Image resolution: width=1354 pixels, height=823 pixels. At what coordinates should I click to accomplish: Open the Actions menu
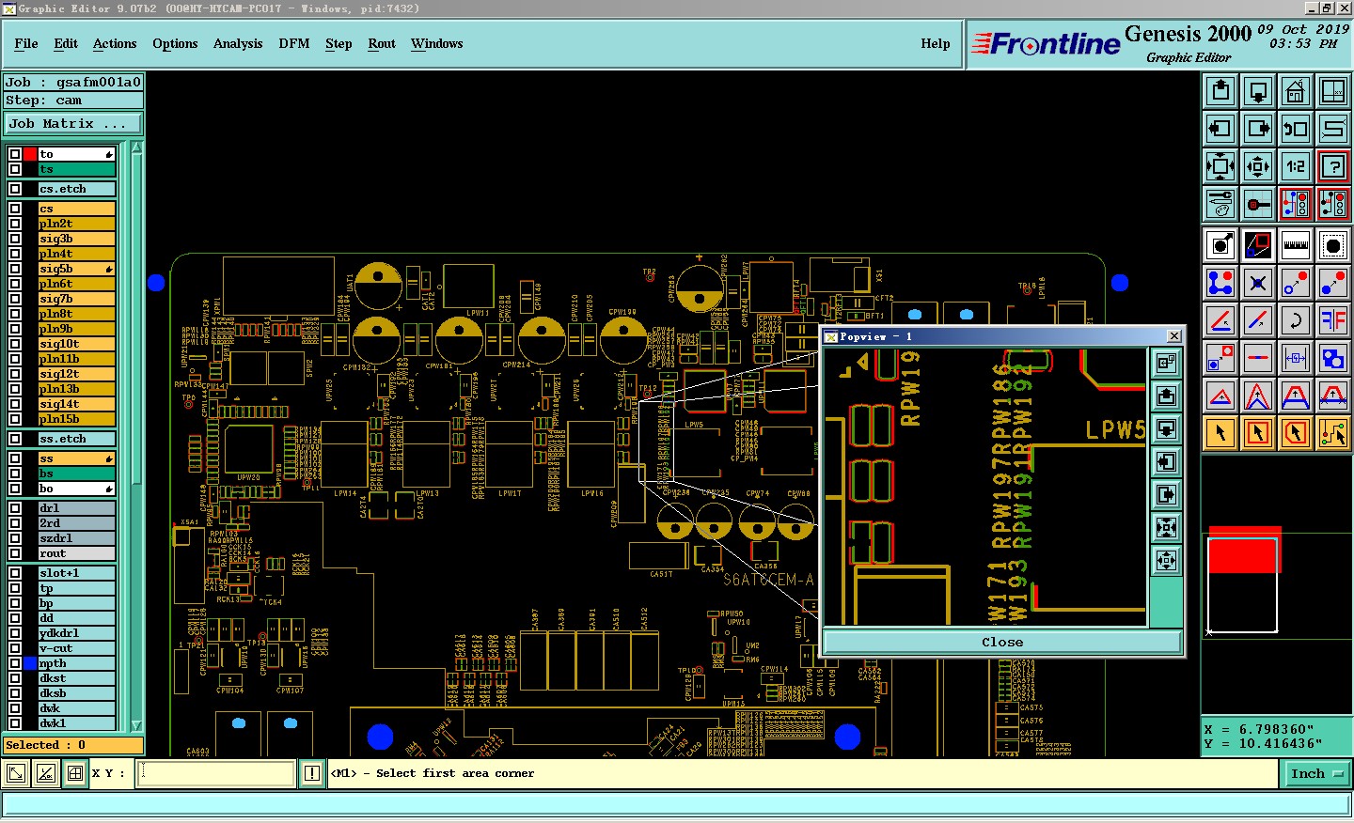pyautogui.click(x=115, y=43)
